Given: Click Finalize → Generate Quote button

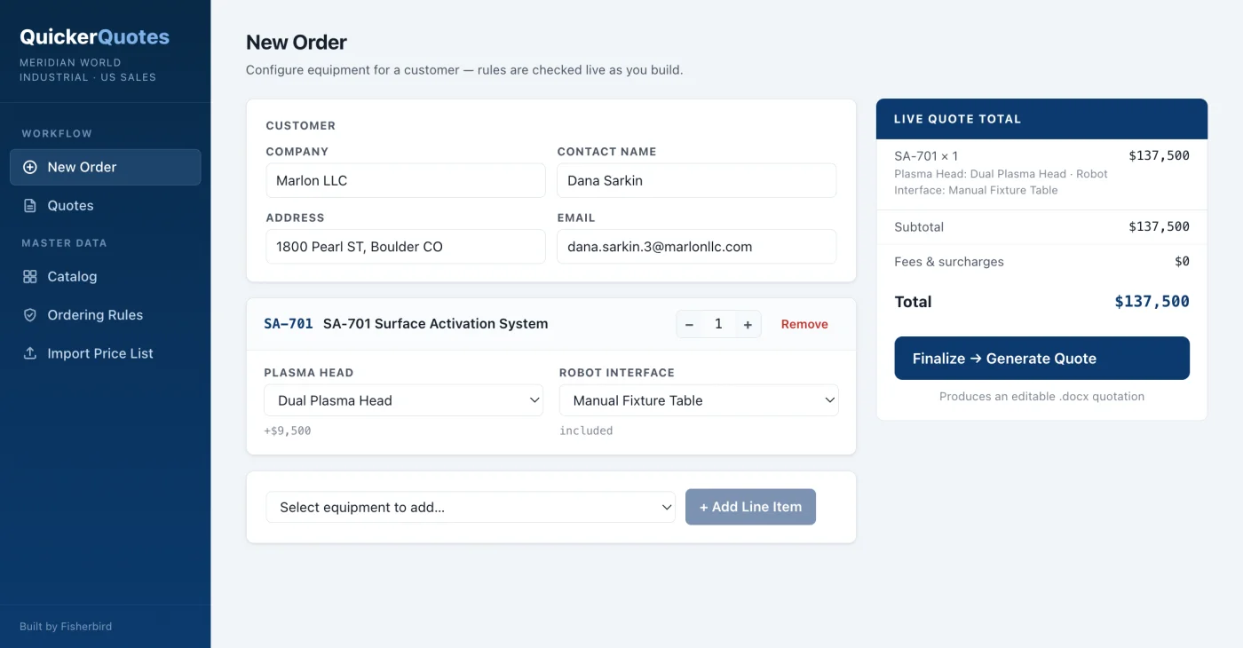Looking at the screenshot, I should [x=1041, y=359].
